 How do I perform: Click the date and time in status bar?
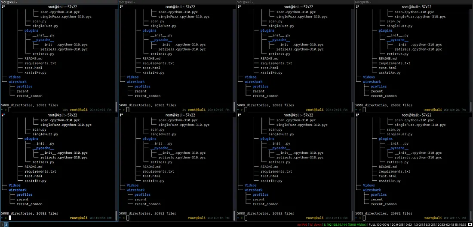(x=453, y=224)
